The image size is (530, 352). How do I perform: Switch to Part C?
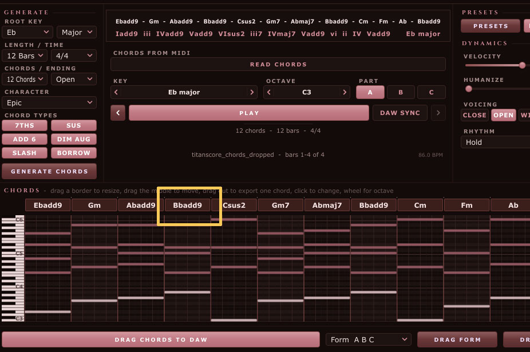pos(432,92)
